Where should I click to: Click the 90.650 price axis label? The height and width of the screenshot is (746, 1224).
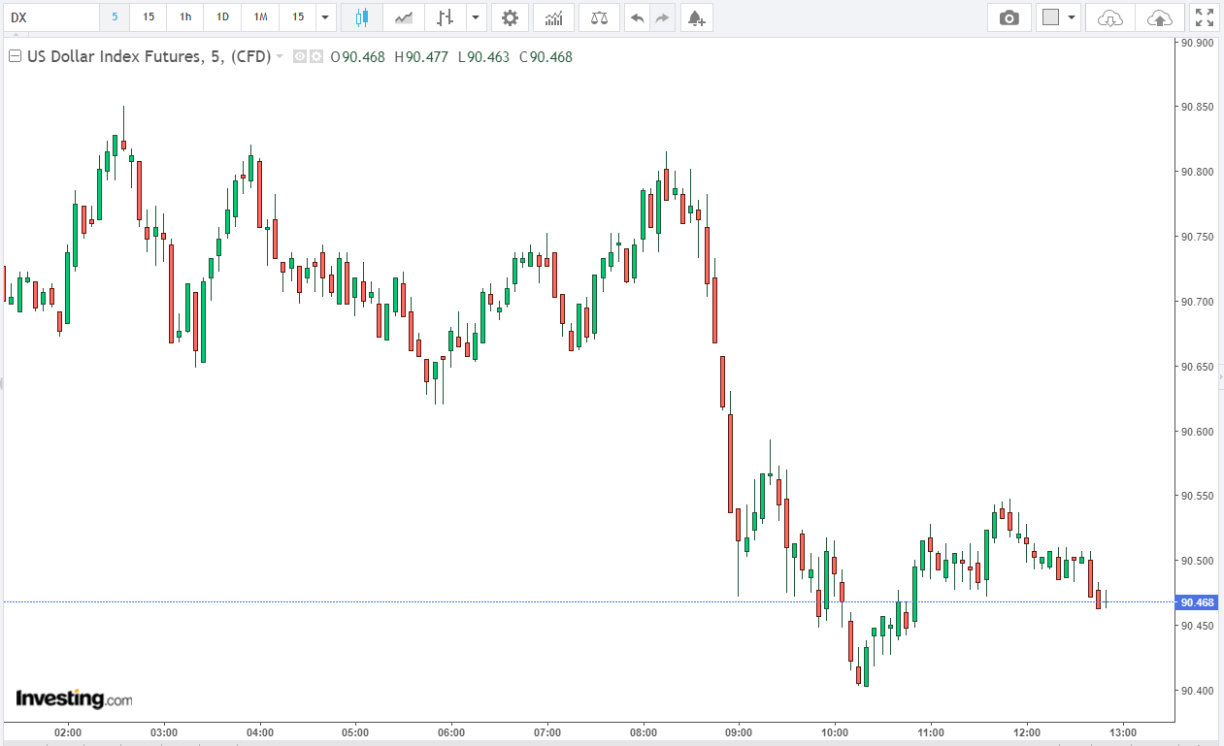pyautogui.click(x=1197, y=367)
